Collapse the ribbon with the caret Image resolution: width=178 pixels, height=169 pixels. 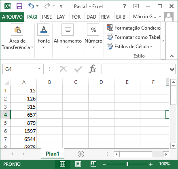172,56
